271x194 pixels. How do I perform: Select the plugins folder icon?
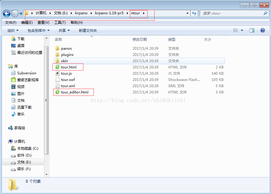pos(57,54)
